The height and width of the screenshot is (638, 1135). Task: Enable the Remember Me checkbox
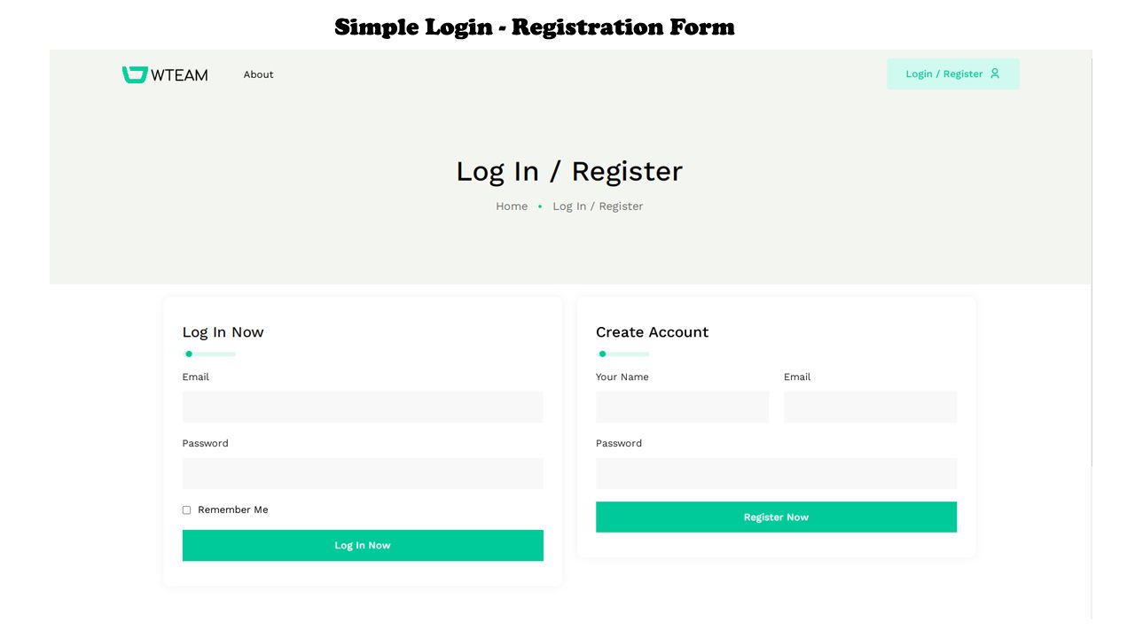[x=186, y=510]
